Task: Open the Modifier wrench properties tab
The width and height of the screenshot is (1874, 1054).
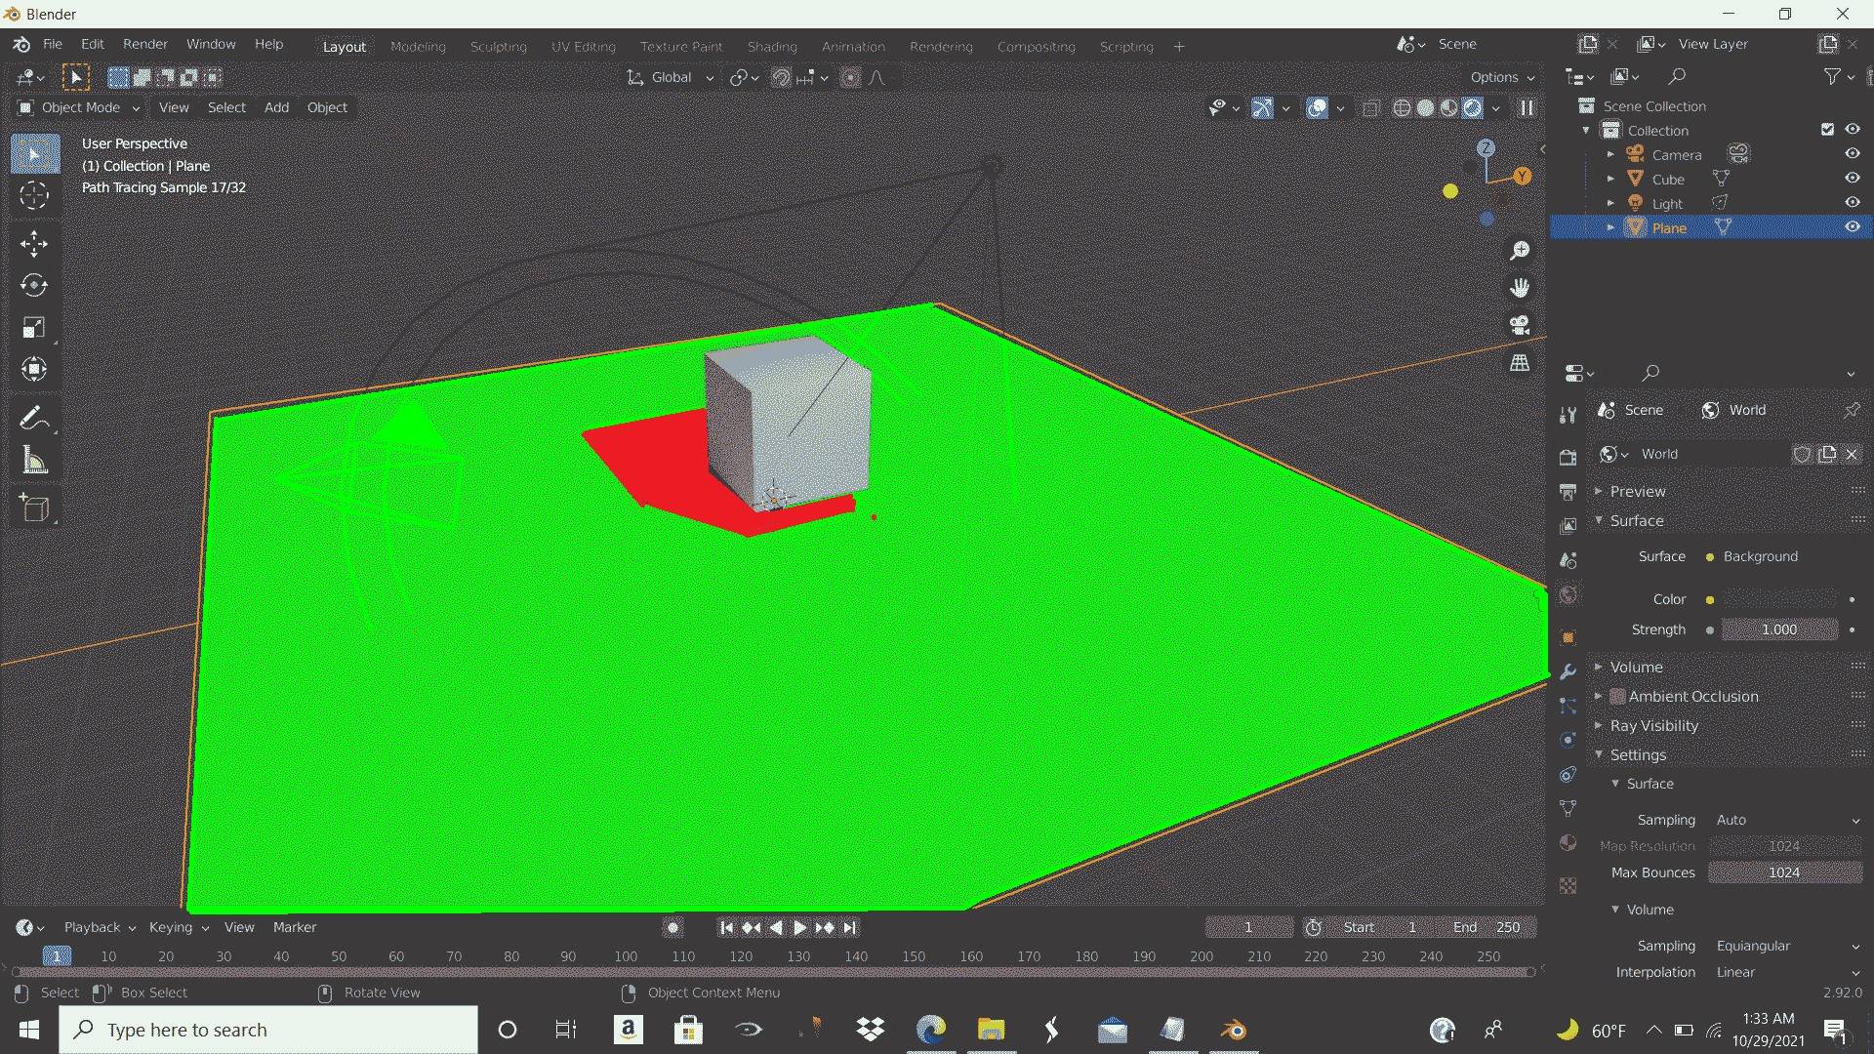Action: point(1568,671)
